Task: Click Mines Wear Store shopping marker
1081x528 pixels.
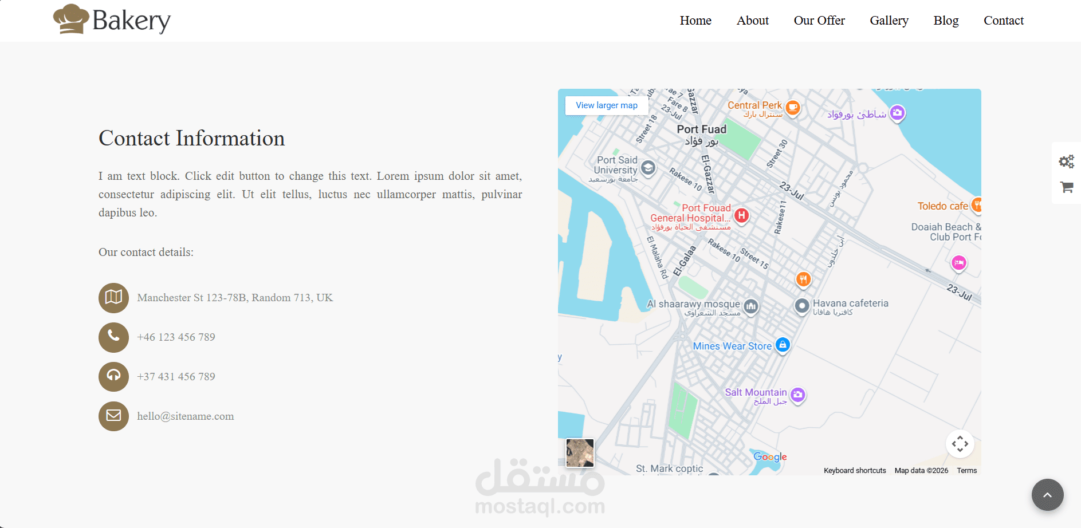Action: click(x=783, y=345)
